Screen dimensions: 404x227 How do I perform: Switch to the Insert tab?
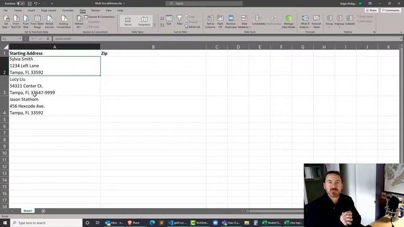click(x=31, y=10)
